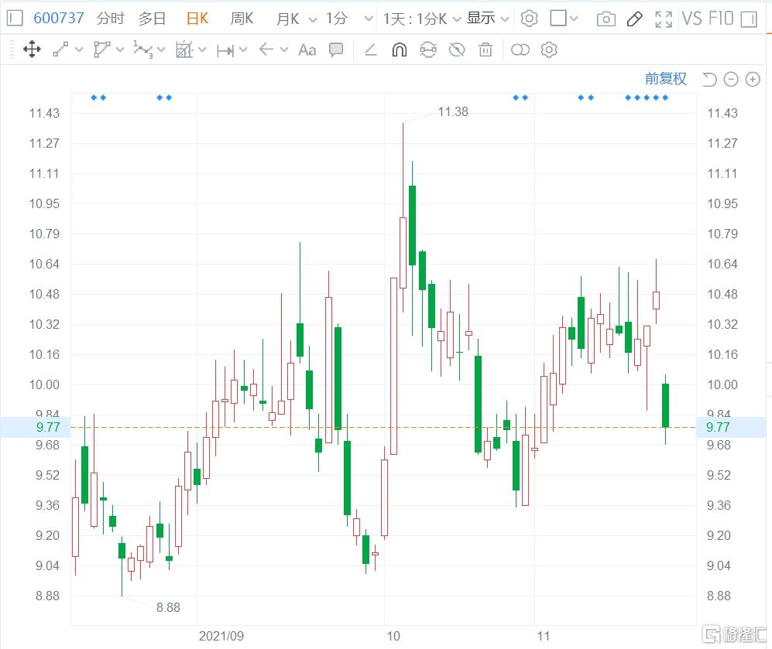Toggle the right sidebar panel icon
Viewport: 772px width, 649px height.
point(749,19)
